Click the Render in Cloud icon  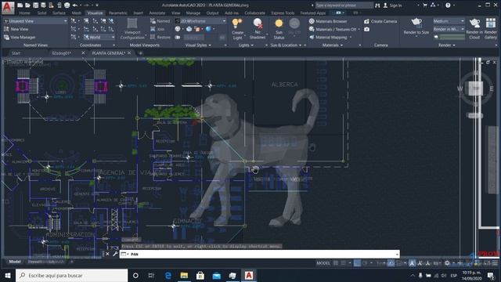[x=474, y=23]
